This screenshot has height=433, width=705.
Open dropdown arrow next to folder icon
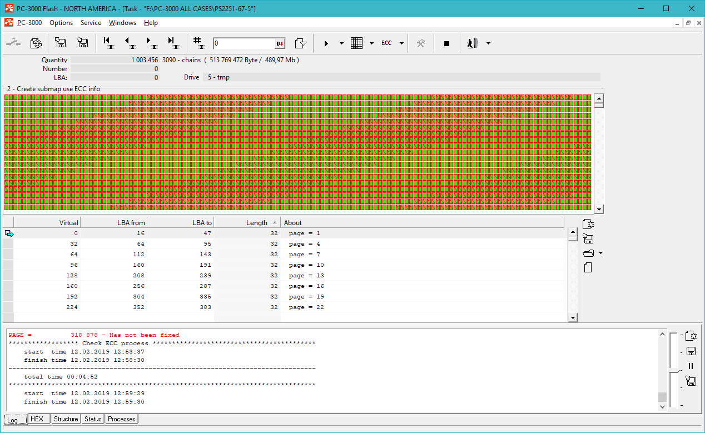[600, 253]
